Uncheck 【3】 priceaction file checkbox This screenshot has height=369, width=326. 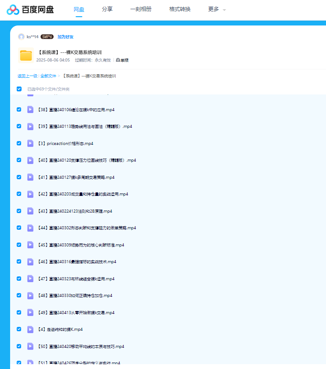pos(19,143)
